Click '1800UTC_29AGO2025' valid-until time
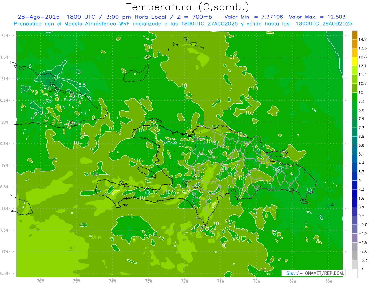 (x=324, y=24)
